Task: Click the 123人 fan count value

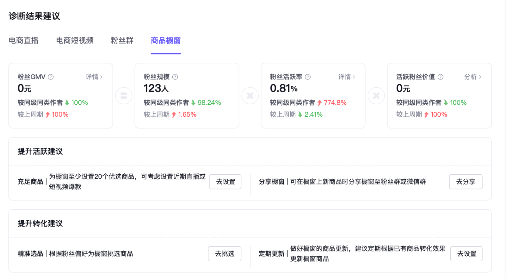Action: pos(156,89)
